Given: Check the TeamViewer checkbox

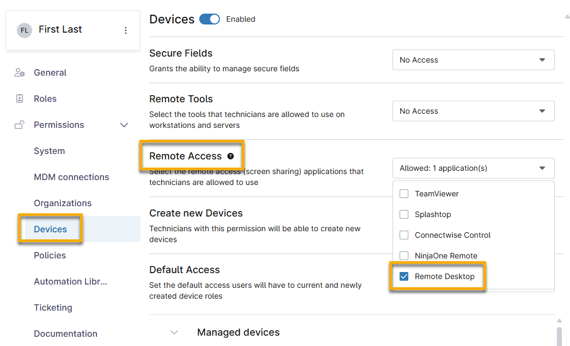Looking at the screenshot, I should [404, 193].
